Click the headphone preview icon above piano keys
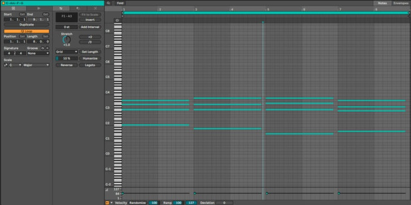 [x=117, y=20]
